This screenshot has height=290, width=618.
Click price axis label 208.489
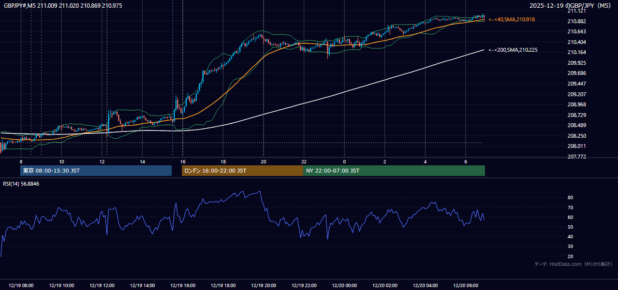click(x=576, y=125)
